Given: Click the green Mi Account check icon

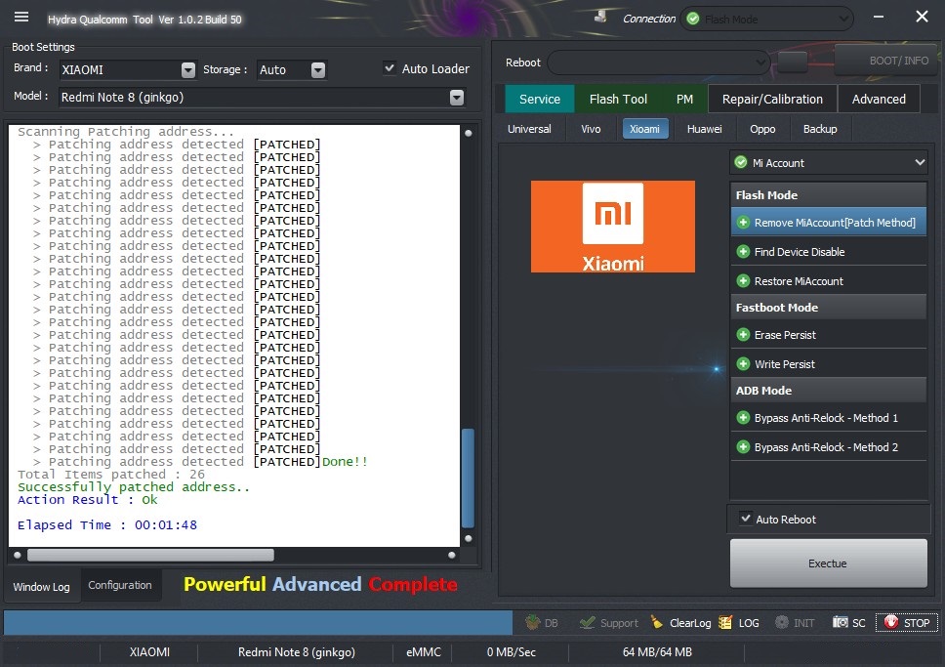Looking at the screenshot, I should tap(741, 162).
